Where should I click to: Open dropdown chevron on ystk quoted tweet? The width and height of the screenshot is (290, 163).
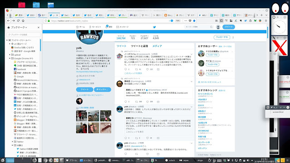click(x=191, y=107)
